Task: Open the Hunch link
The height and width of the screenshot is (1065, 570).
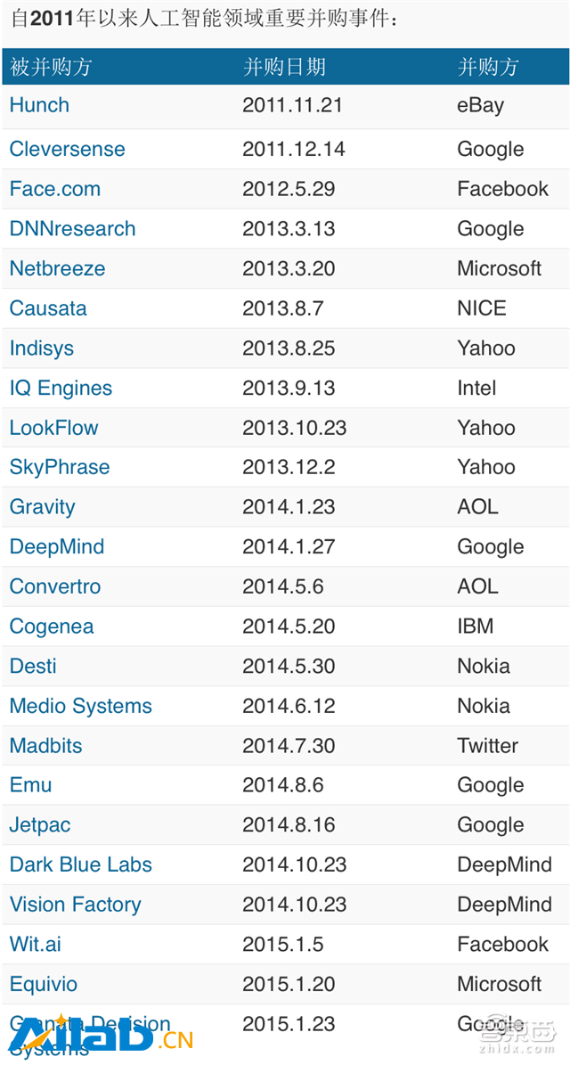Action: point(39,104)
